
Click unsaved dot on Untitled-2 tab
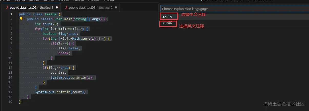click(116, 8)
